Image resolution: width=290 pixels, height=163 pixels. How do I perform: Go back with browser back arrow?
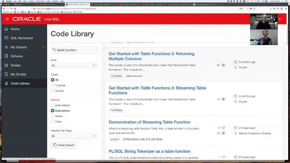pyautogui.click(x=4, y=9)
